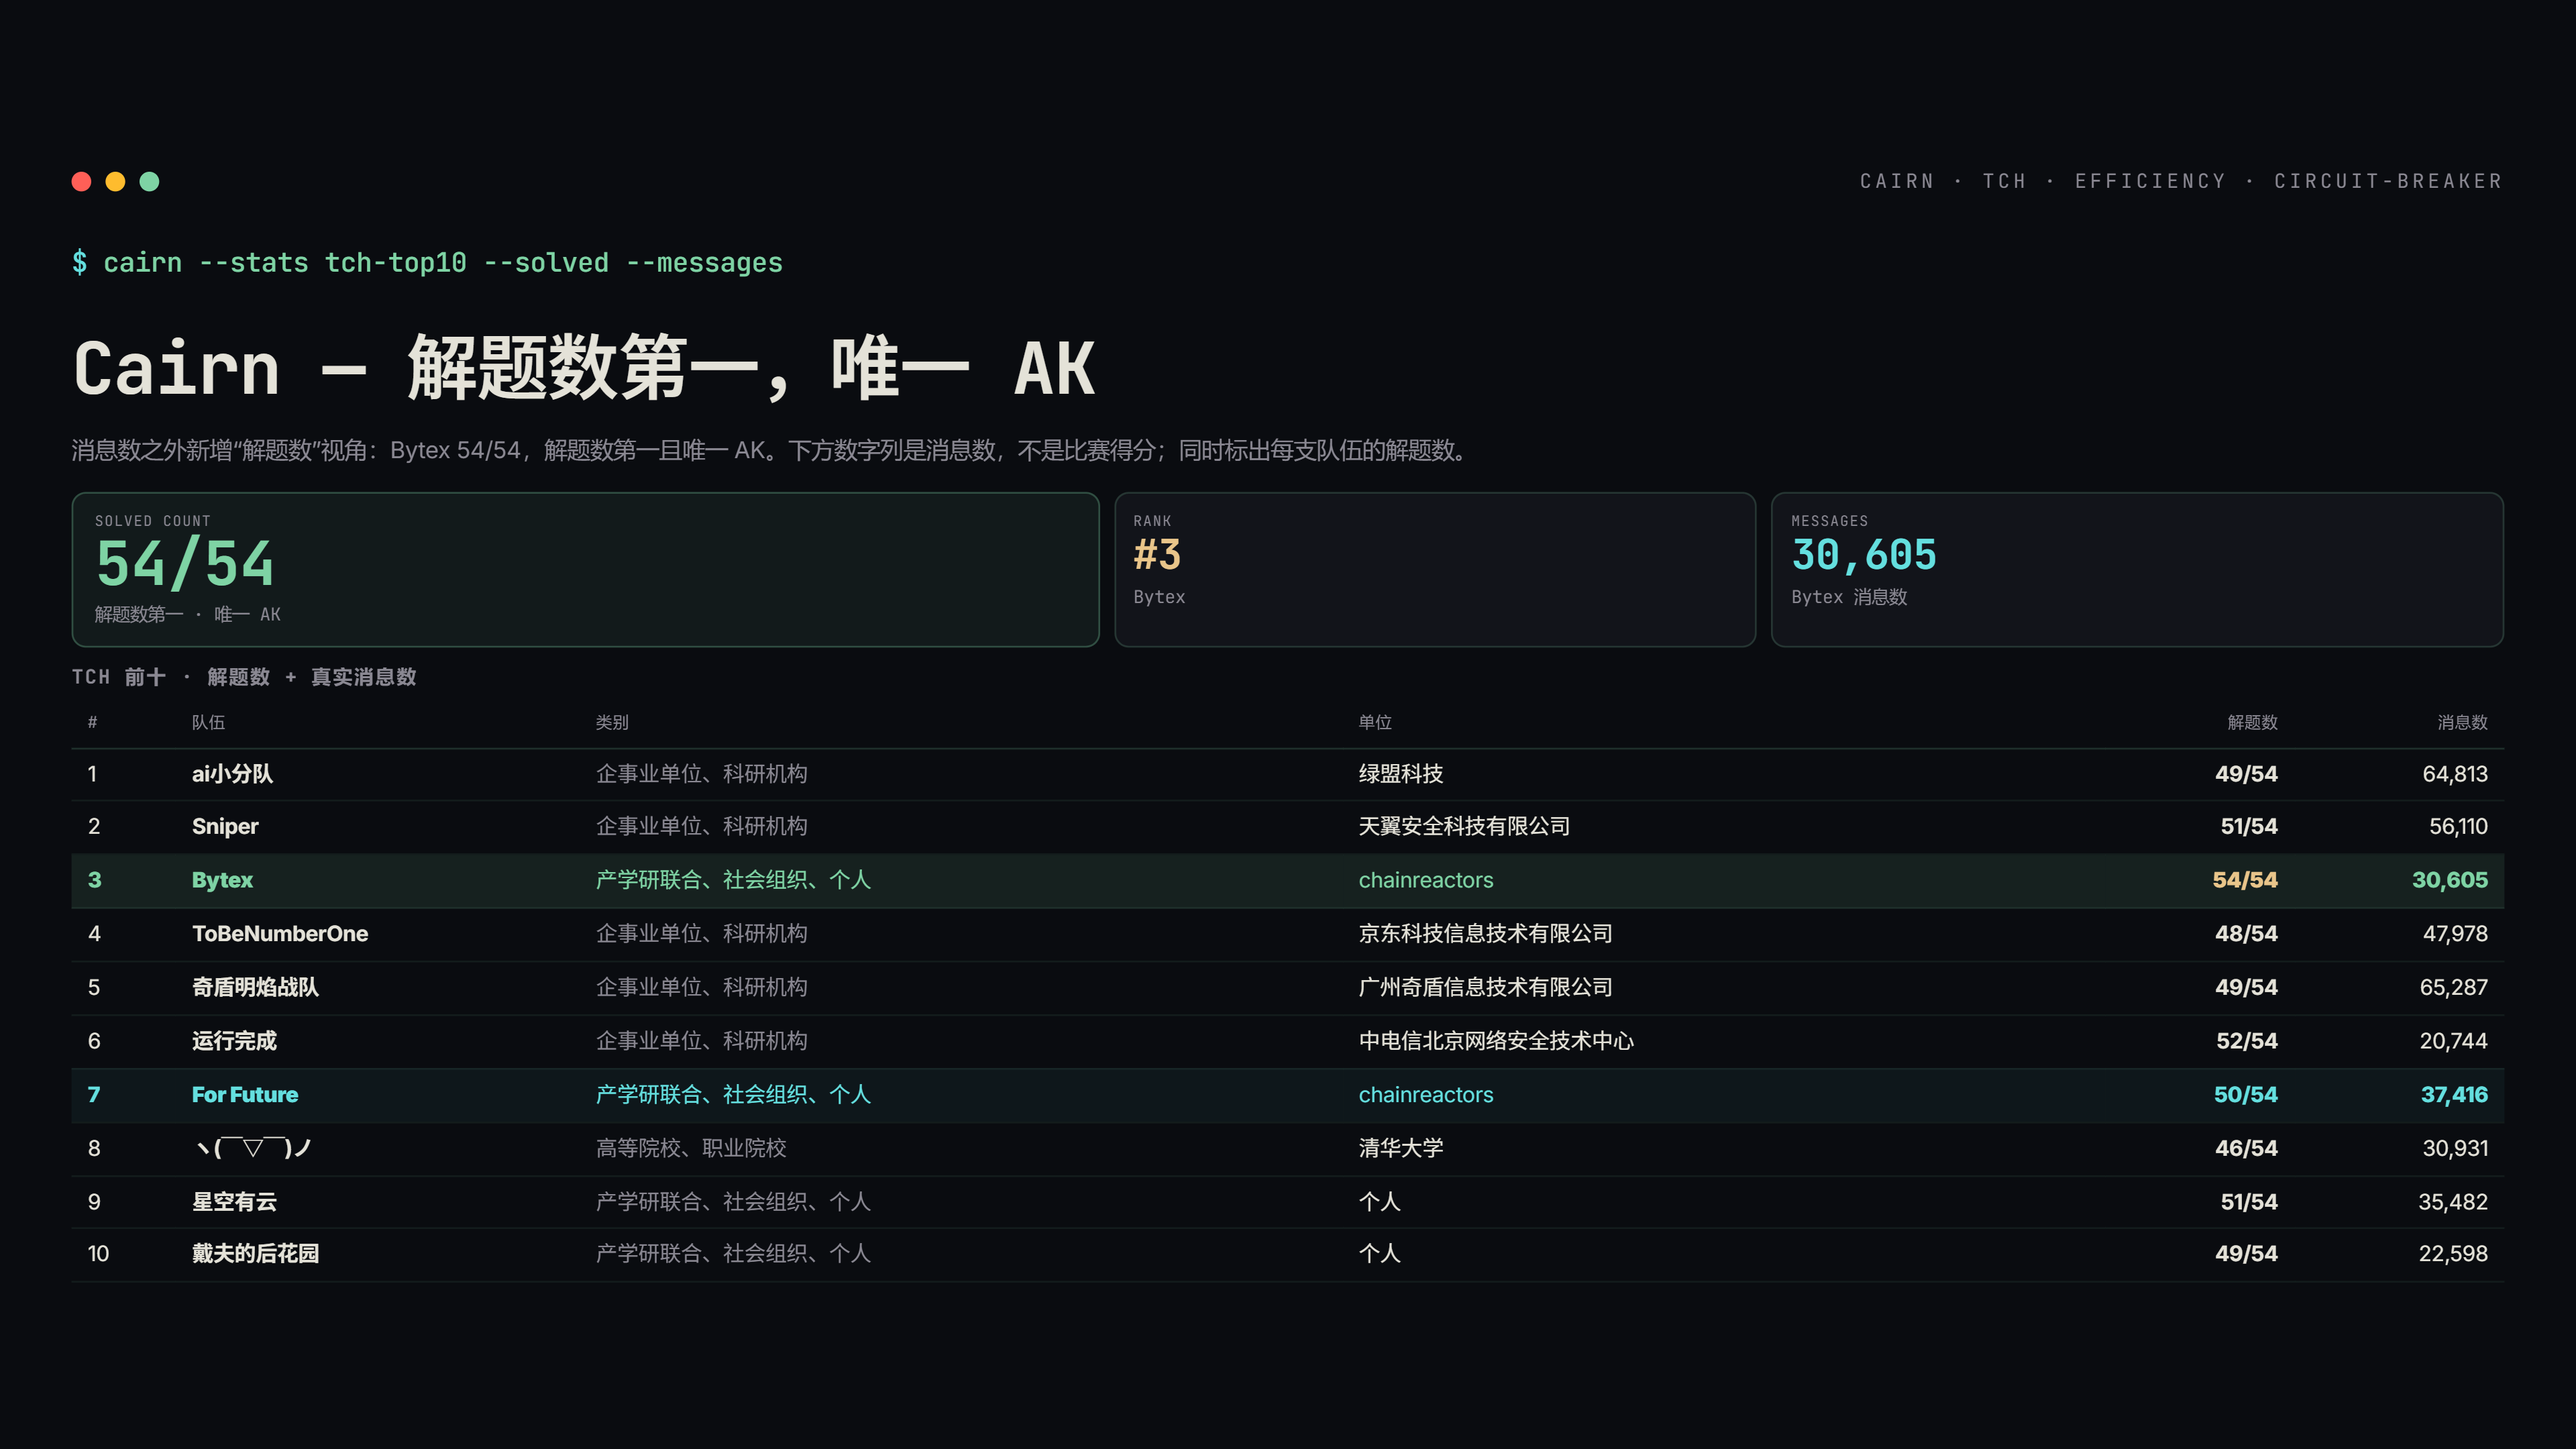Select team name For Future
Viewport: 2576px width, 1449px height.
click(x=245, y=1095)
